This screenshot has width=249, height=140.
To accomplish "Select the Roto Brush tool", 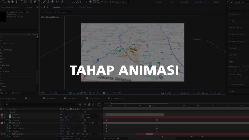I will click(58, 2).
